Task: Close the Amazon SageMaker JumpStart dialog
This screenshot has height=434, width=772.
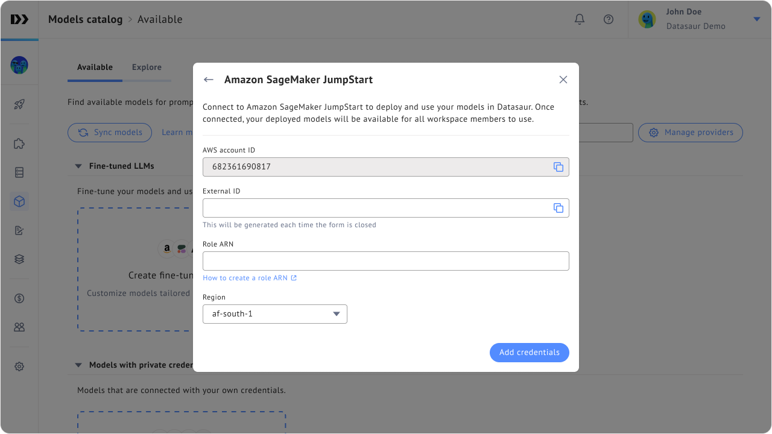Action: (563, 80)
